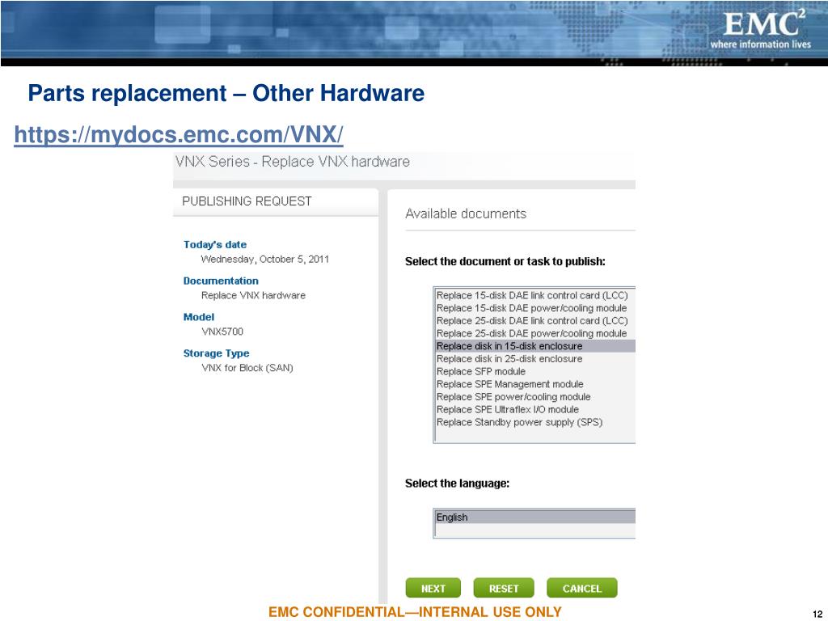Viewport: 828px width, 621px height.
Task: Click 'VNX Series - Replace VNX hardware' title
Action: [x=293, y=162]
